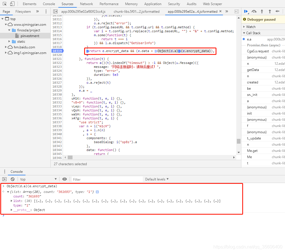Select the Console drawer tab
The image size is (285, 252).
[x=16, y=172]
